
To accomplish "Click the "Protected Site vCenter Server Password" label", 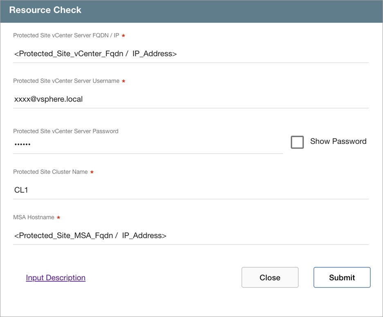I will [x=65, y=131].
